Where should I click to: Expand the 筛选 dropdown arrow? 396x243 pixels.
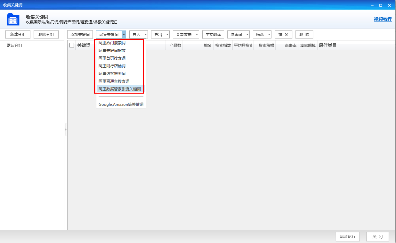[x=269, y=35]
